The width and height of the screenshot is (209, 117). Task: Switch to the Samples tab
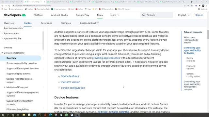66,23
